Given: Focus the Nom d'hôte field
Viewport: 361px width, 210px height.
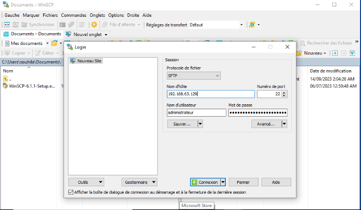Looking at the screenshot, I should point(210,94).
